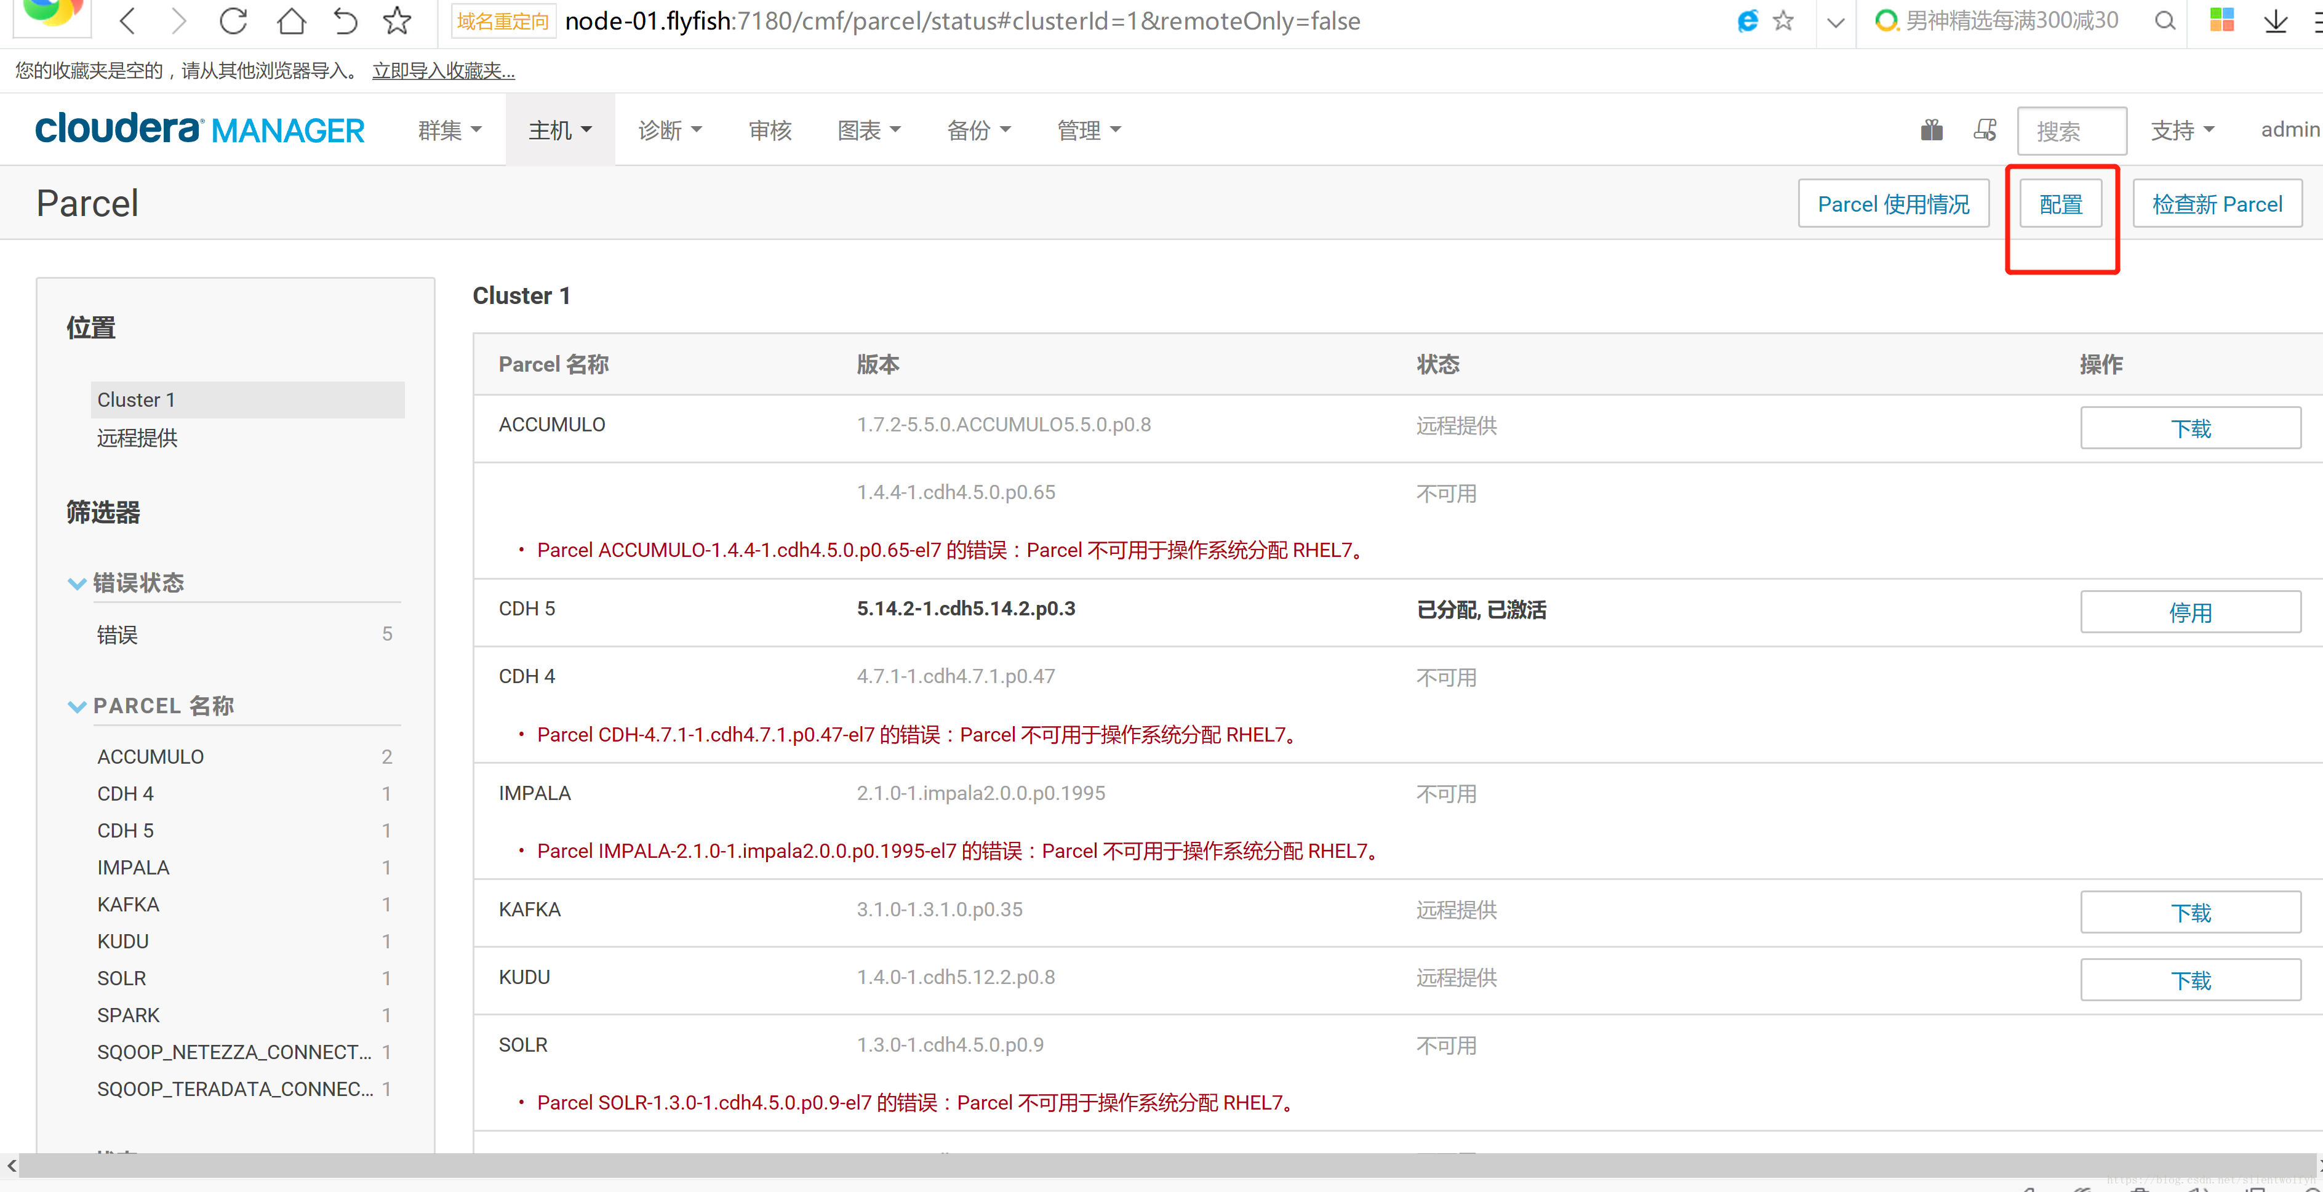Open the 诊断 menu

[x=669, y=130]
